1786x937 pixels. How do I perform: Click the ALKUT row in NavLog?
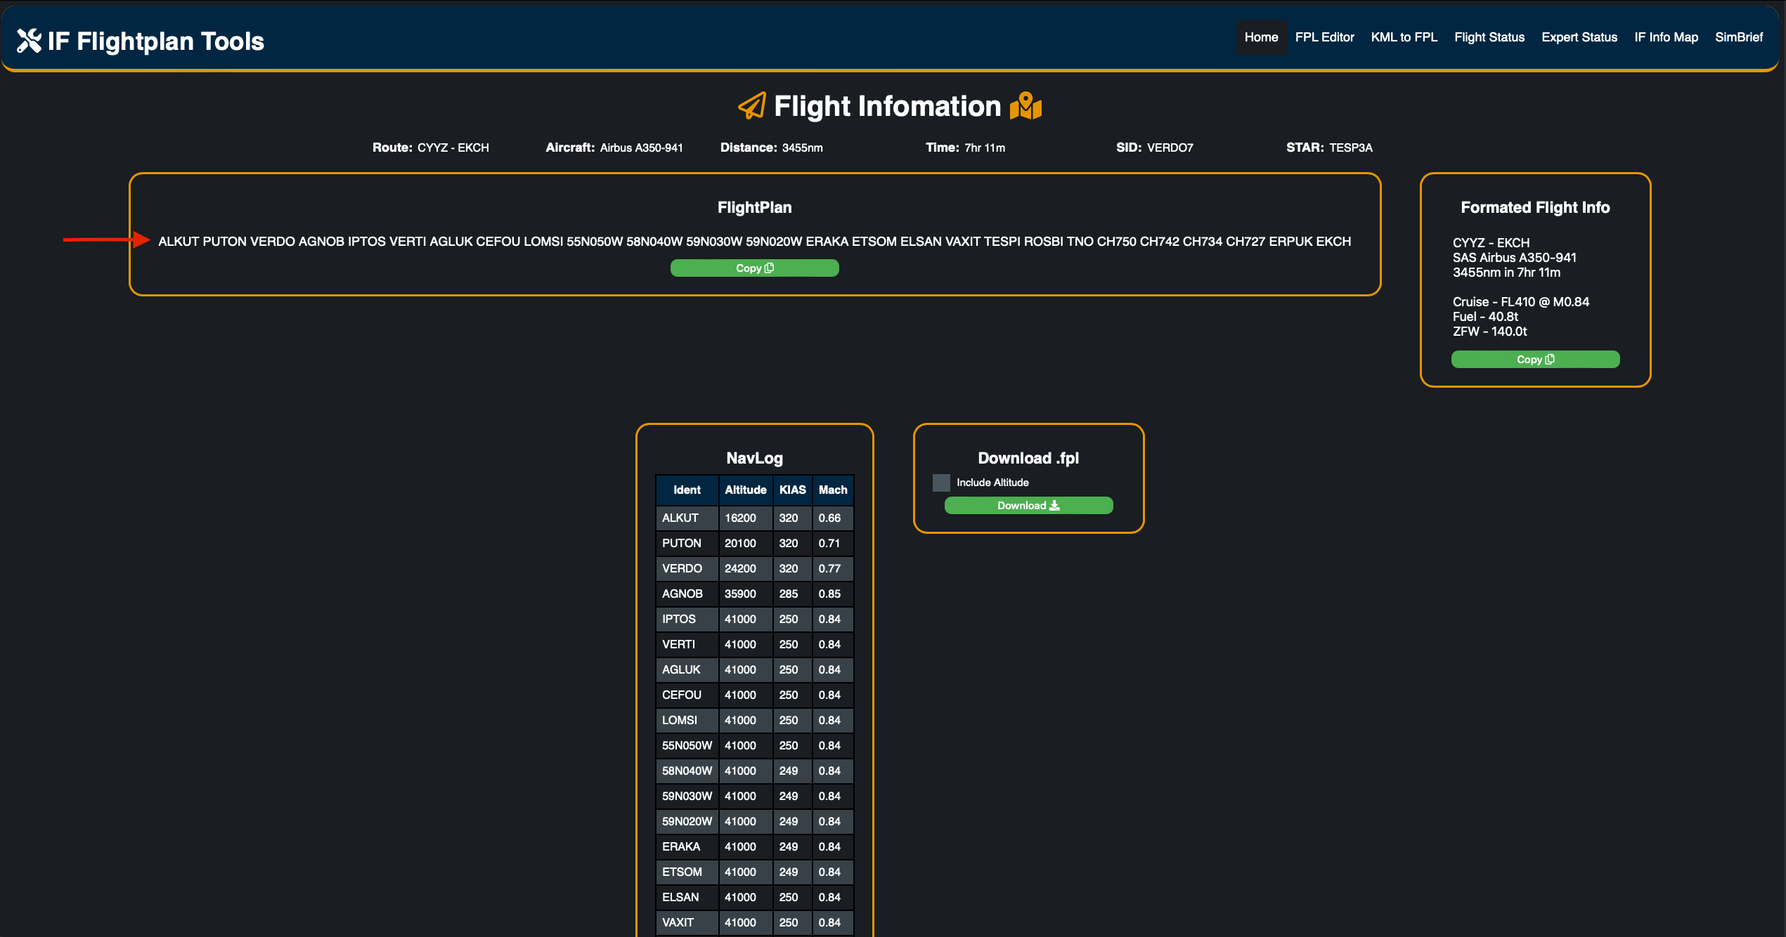point(680,518)
